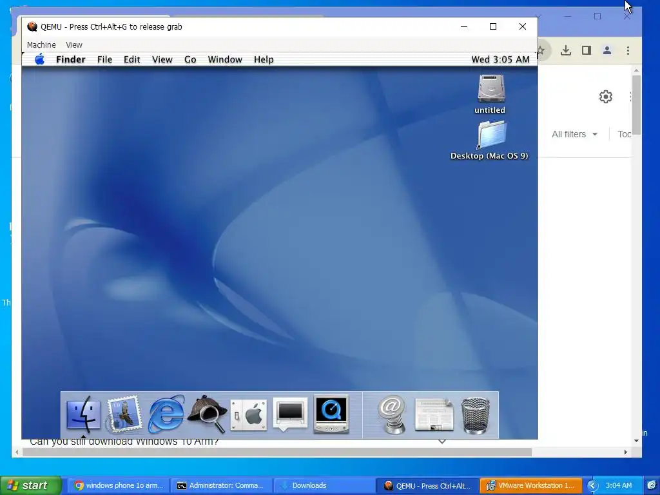This screenshot has height=495, width=660.
Task: Click the @ spring icon in dock
Action: tap(391, 414)
